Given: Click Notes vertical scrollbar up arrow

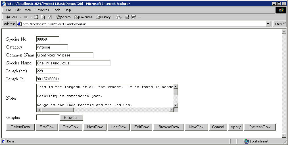Looking at the screenshot, I should point(176,87).
